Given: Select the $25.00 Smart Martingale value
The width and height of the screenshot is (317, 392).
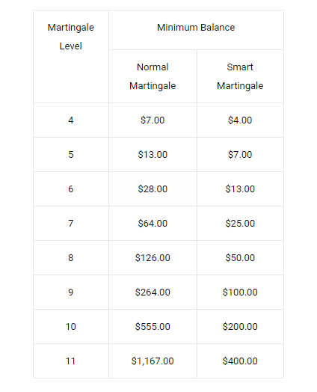Looking at the screenshot, I should point(240,223).
